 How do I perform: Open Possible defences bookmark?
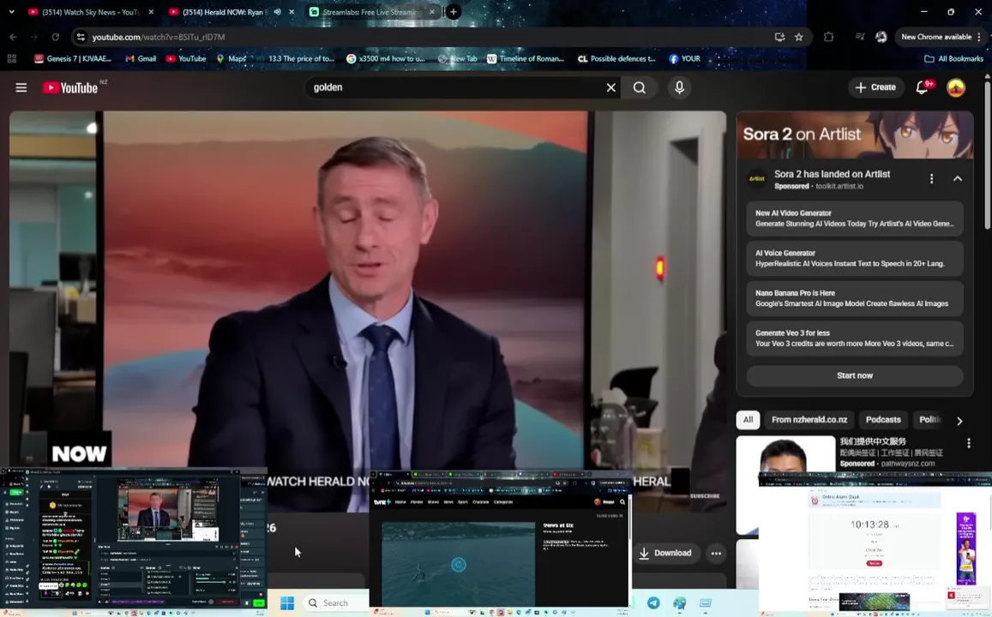616,59
